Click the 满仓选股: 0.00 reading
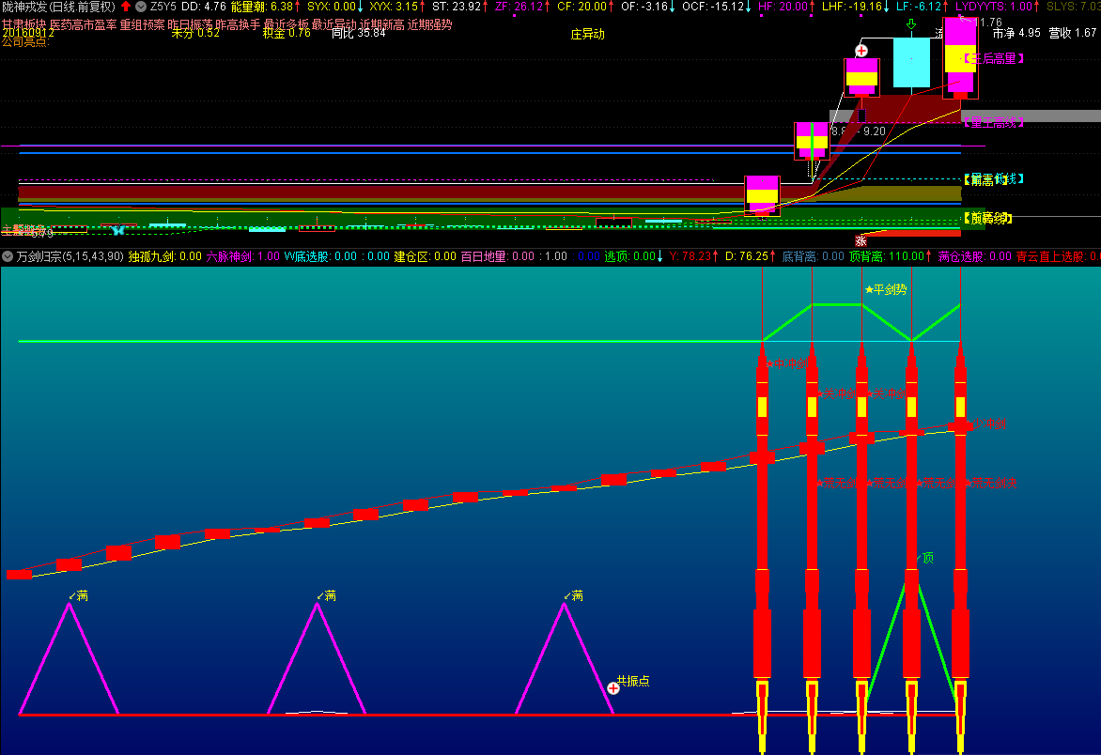The width and height of the screenshot is (1101, 755). [x=974, y=256]
